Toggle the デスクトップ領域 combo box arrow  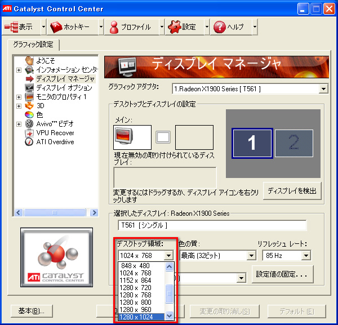168,256
